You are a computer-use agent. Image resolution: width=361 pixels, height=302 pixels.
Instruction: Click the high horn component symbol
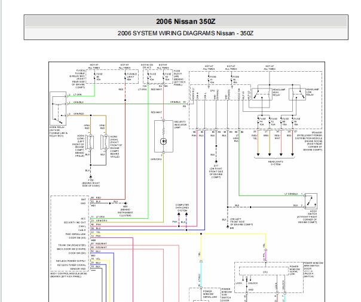click(x=105, y=142)
